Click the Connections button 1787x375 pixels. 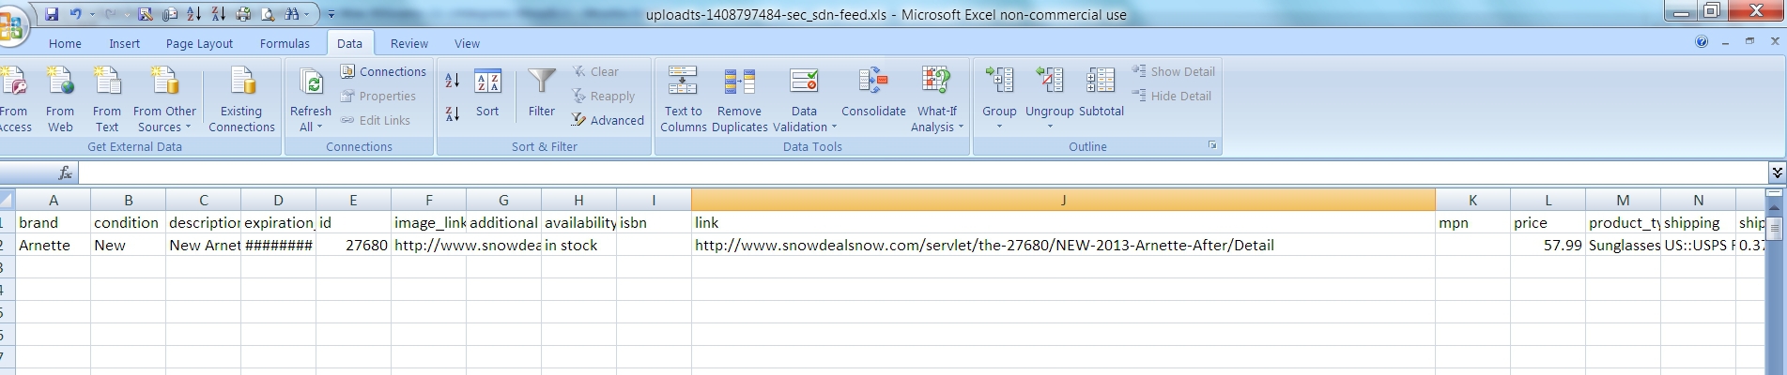pos(383,71)
